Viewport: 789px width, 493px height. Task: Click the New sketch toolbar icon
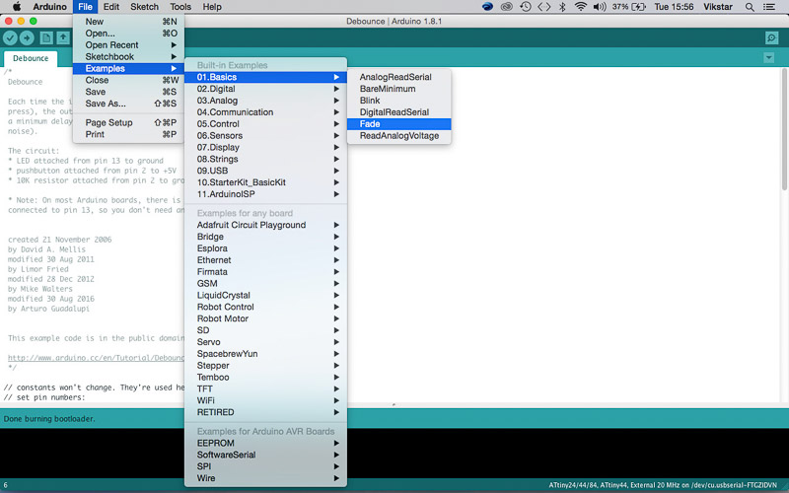(x=46, y=37)
